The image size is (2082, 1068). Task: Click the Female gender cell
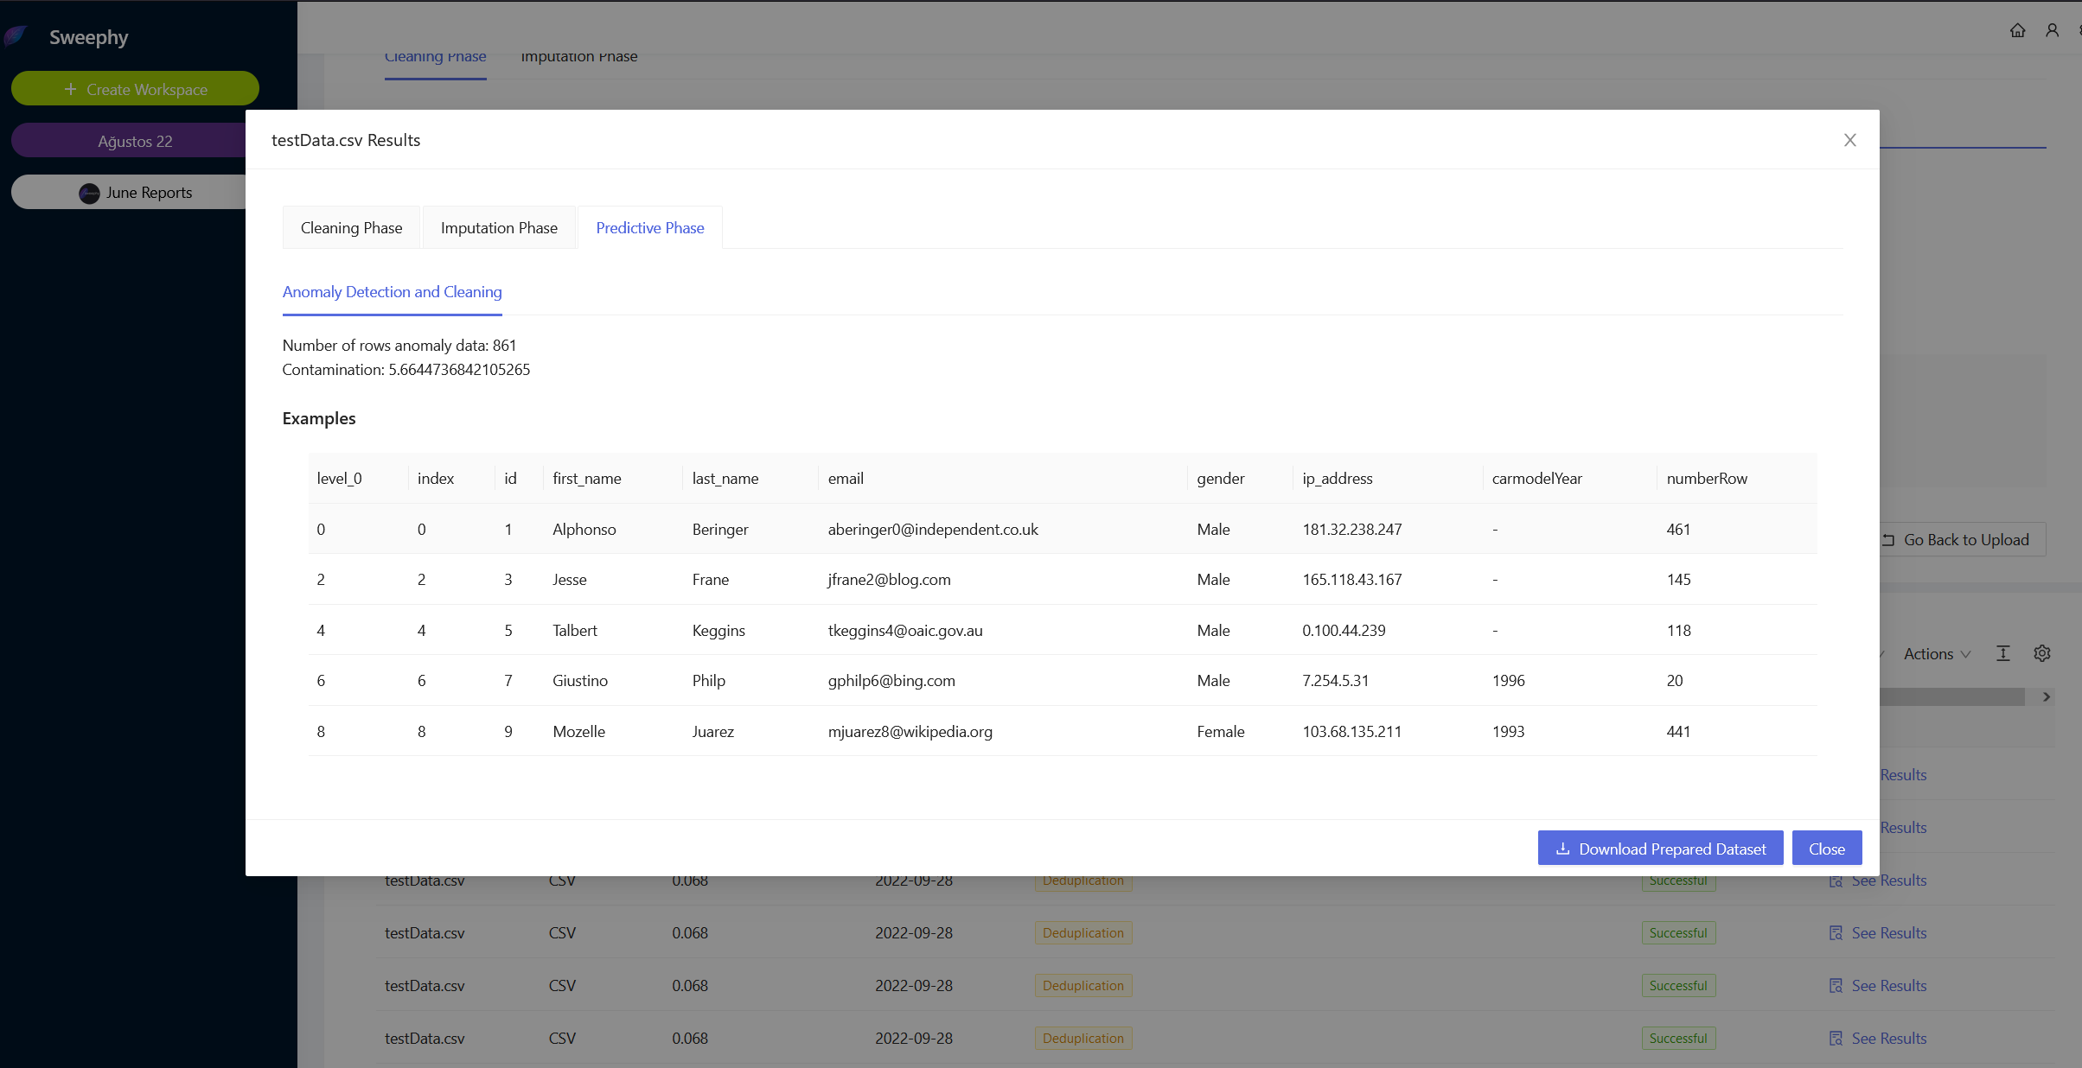point(1241,731)
